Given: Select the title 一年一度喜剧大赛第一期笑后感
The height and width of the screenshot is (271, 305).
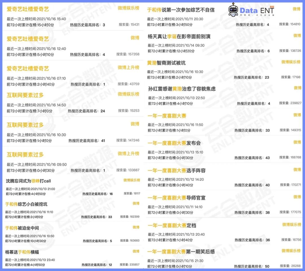Looking at the screenshot, I should 181,252.
